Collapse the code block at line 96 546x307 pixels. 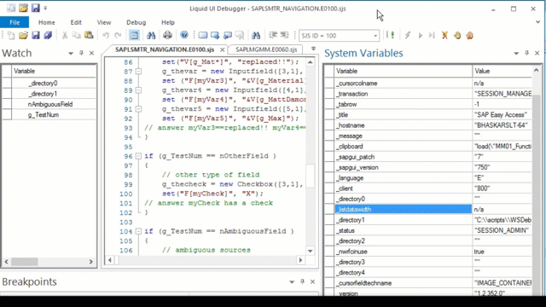click(138, 156)
